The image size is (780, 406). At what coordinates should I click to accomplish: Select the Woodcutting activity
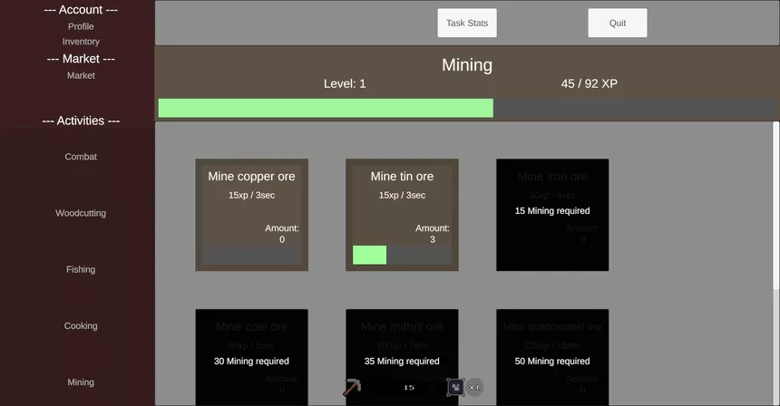(x=81, y=213)
